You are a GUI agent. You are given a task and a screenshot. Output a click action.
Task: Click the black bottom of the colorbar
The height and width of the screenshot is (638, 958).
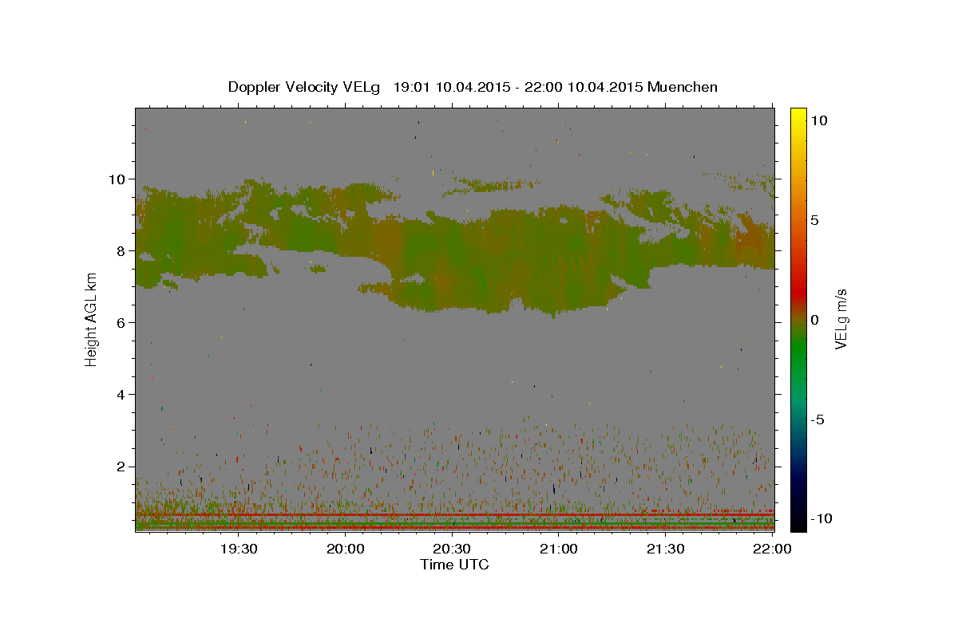(798, 522)
